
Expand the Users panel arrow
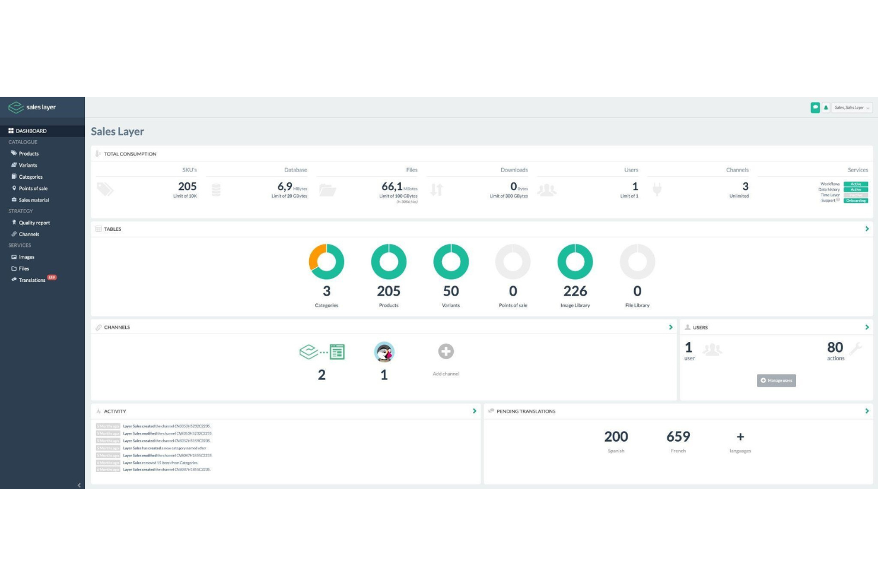click(x=867, y=327)
